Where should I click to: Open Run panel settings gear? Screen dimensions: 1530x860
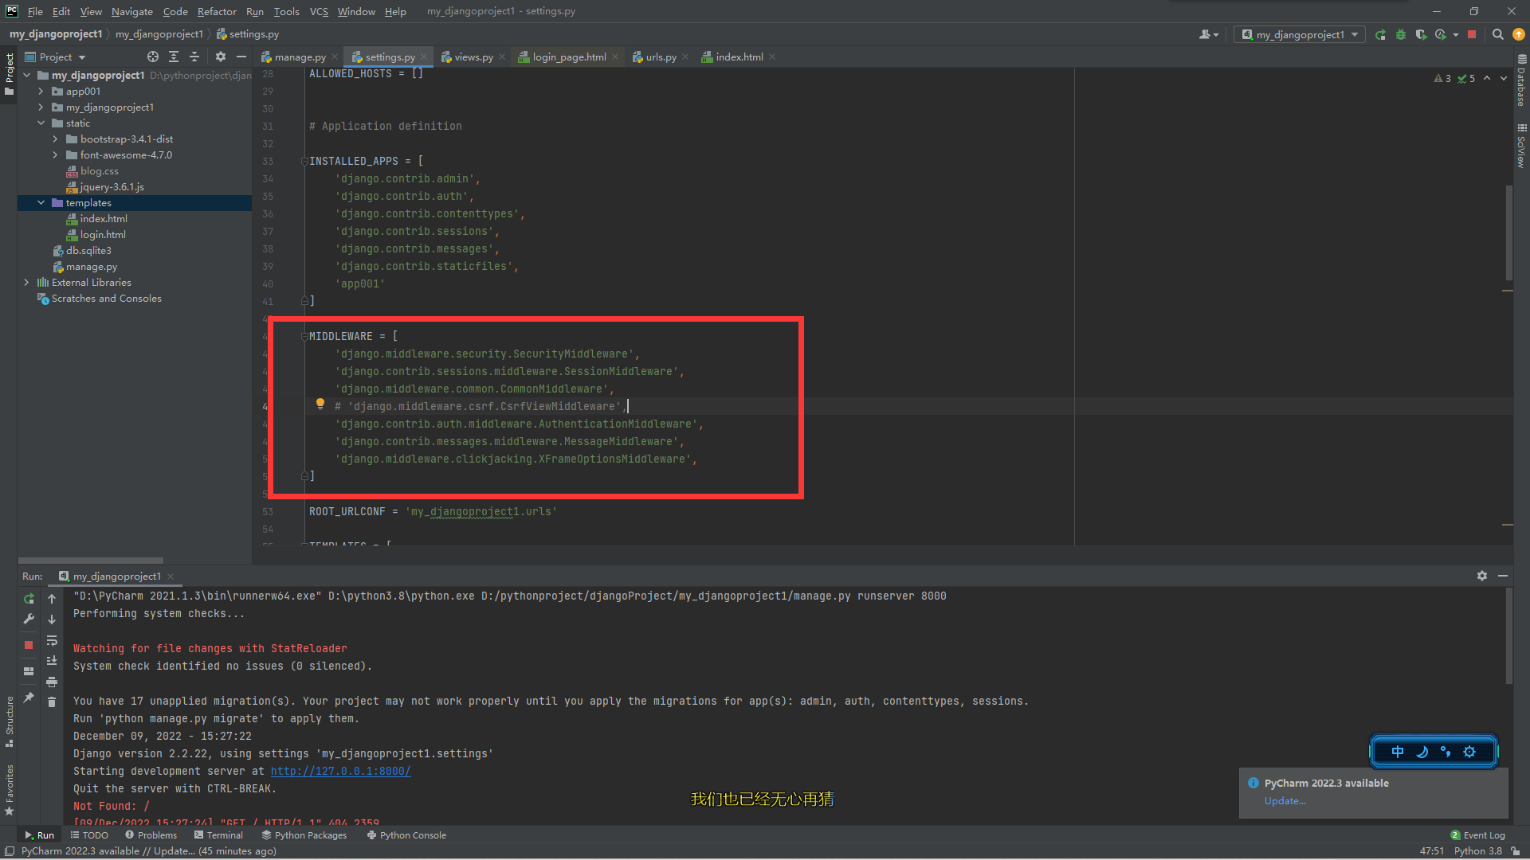coord(1482,576)
